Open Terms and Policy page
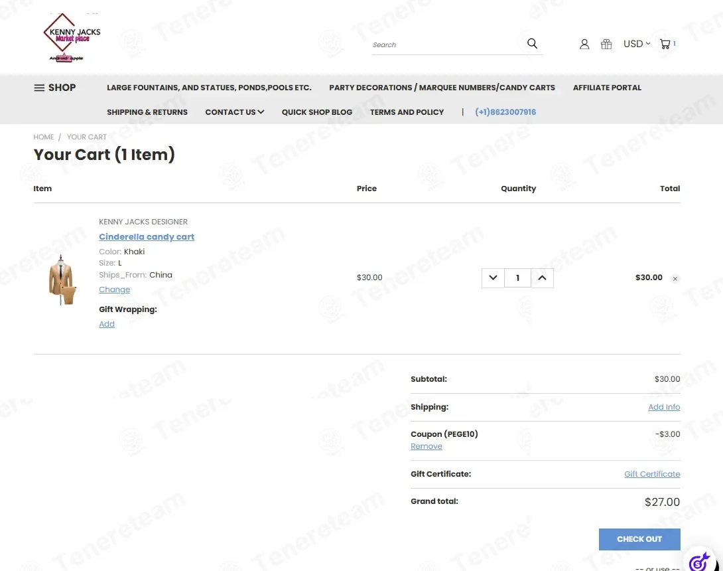Screen dimensions: 723x571 (x=407, y=112)
